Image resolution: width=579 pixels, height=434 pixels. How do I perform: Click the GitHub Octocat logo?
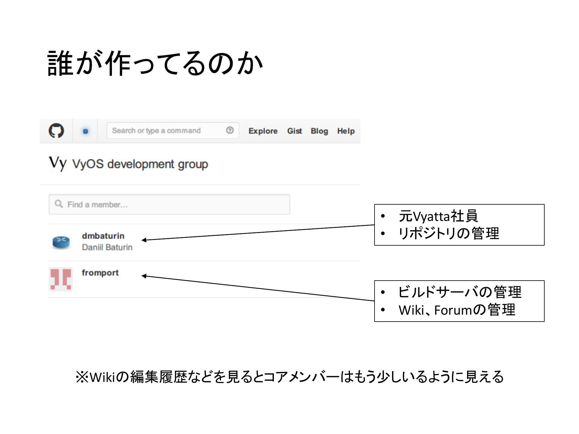56,131
